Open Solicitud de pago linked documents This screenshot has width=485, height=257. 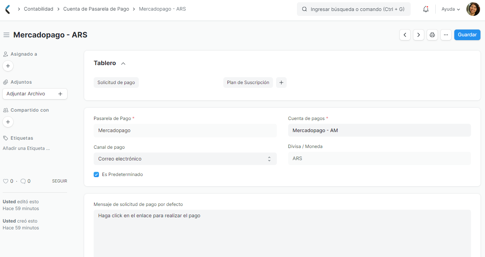pyautogui.click(x=116, y=83)
